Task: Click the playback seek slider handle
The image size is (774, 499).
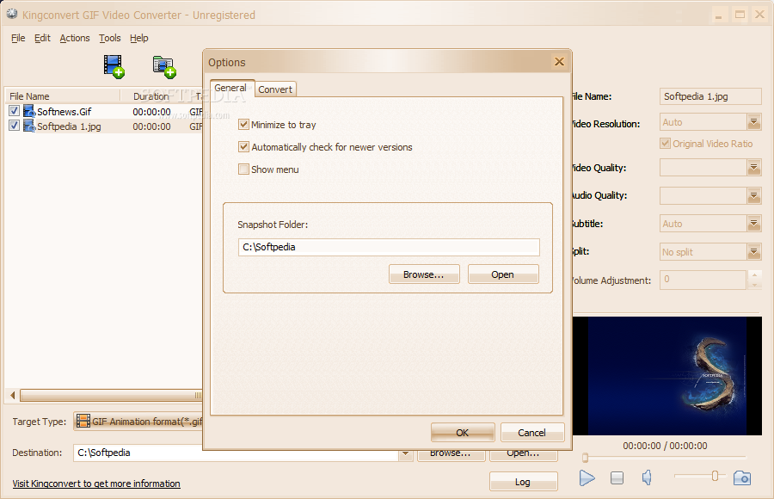Action: coord(585,458)
